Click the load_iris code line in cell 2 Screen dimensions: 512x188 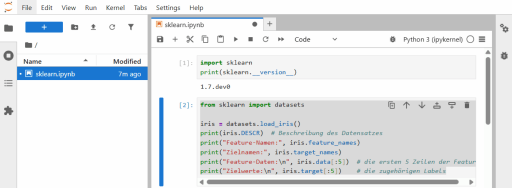coord(250,123)
